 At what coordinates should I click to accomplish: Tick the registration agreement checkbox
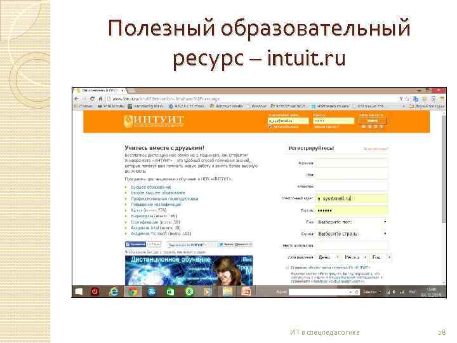pos(287,267)
